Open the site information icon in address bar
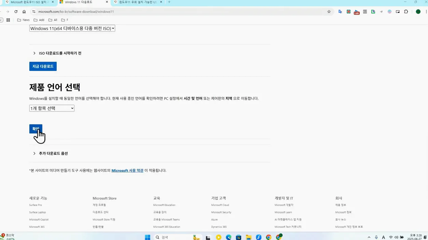The height and width of the screenshot is (240, 428). pyautogui.click(x=34, y=12)
